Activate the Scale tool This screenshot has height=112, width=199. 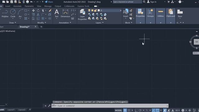click(x=38, y=19)
